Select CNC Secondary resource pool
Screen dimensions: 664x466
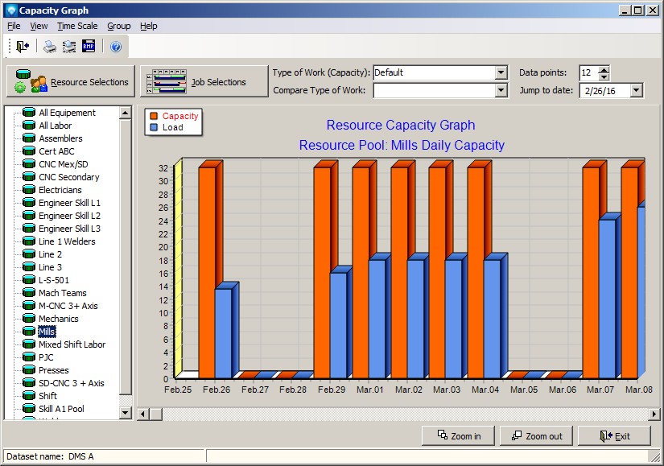[x=68, y=177]
